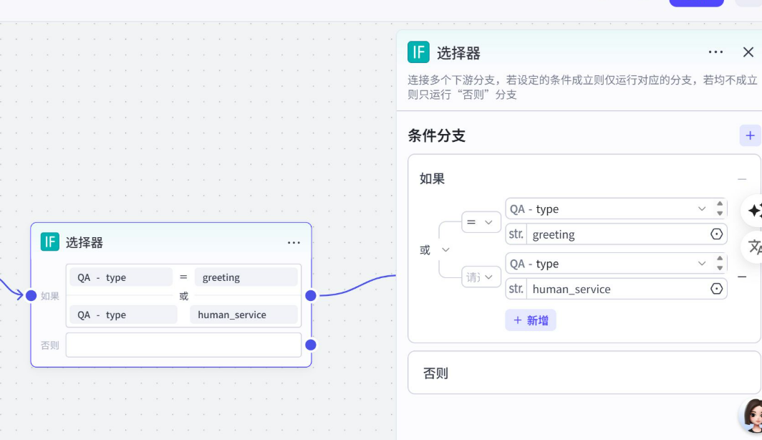Click the IF icon in the panel header
This screenshot has width=762, height=440.
[418, 52]
